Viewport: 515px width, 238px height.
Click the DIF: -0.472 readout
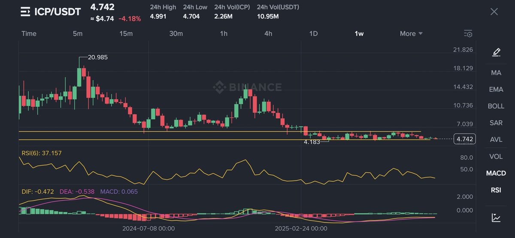click(38, 191)
